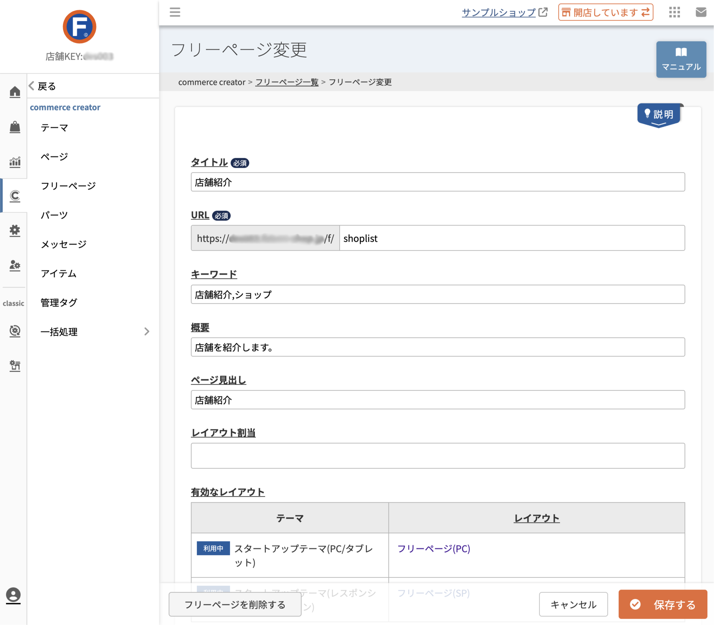Click the 保存する button
Viewport: 714px width, 625px height.
(662, 604)
